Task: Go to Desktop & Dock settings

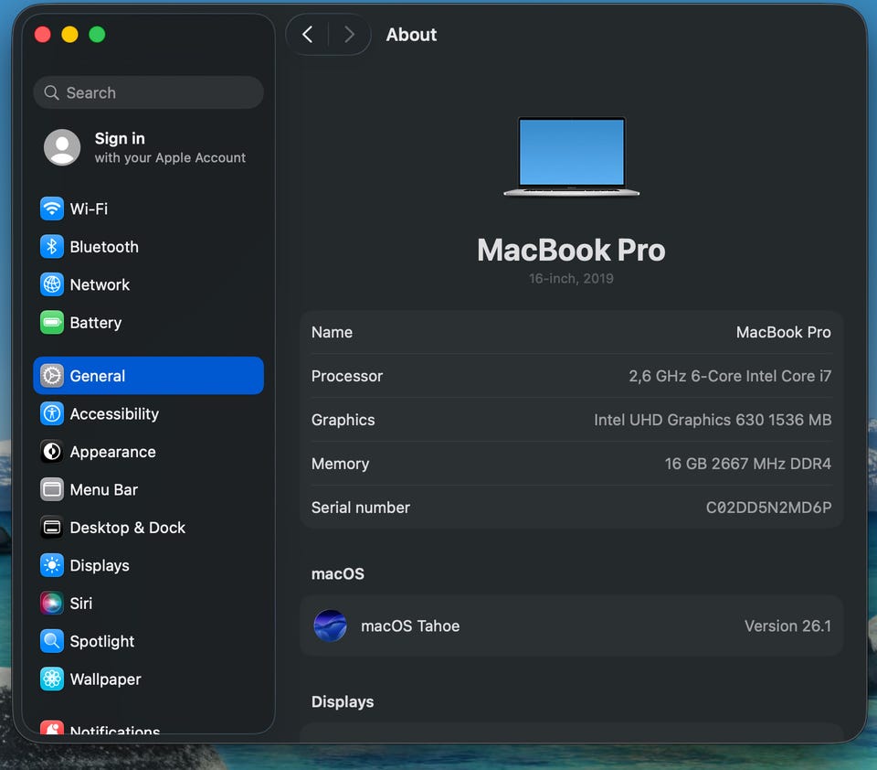Action: (127, 528)
